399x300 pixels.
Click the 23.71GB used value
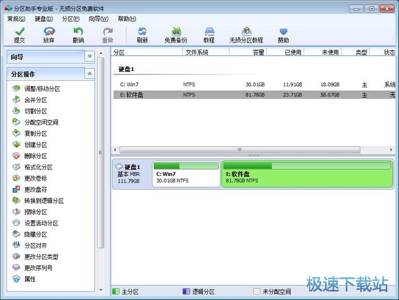click(293, 95)
